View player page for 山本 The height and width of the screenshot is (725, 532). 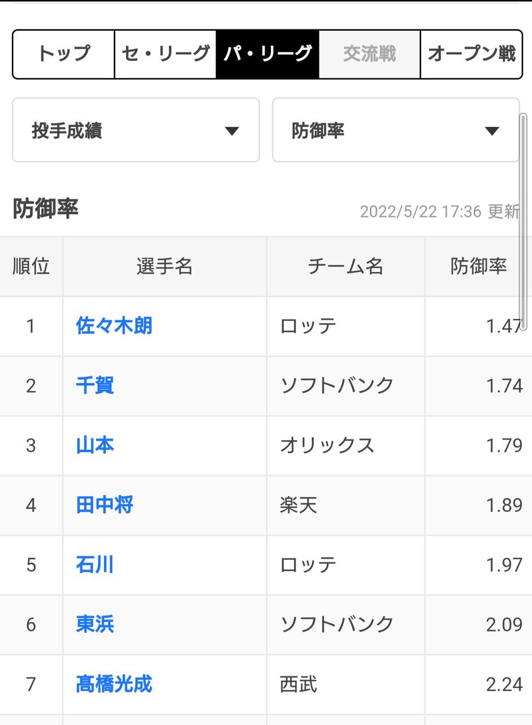[95, 445]
